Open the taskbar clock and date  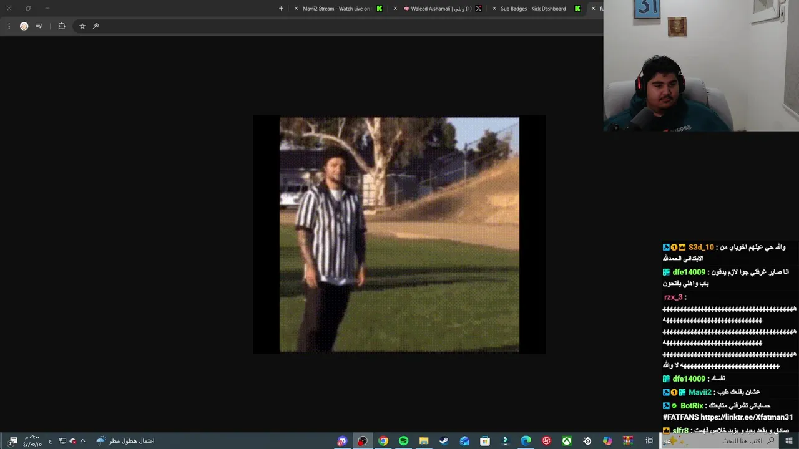point(32,441)
